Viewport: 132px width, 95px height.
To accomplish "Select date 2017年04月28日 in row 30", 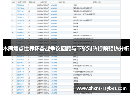I will coord(43,93).
